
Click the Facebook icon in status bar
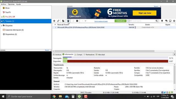point(162,92)
